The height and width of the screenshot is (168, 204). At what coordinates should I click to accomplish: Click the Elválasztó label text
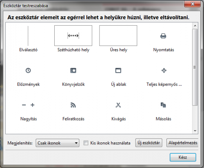tap(28, 50)
